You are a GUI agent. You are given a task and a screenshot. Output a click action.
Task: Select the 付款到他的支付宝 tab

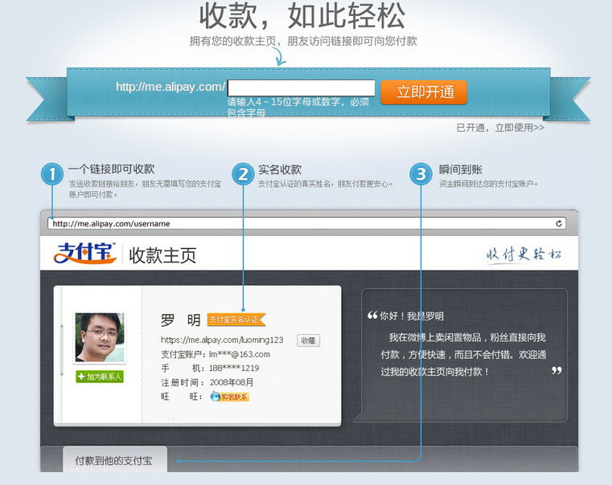tap(115, 459)
